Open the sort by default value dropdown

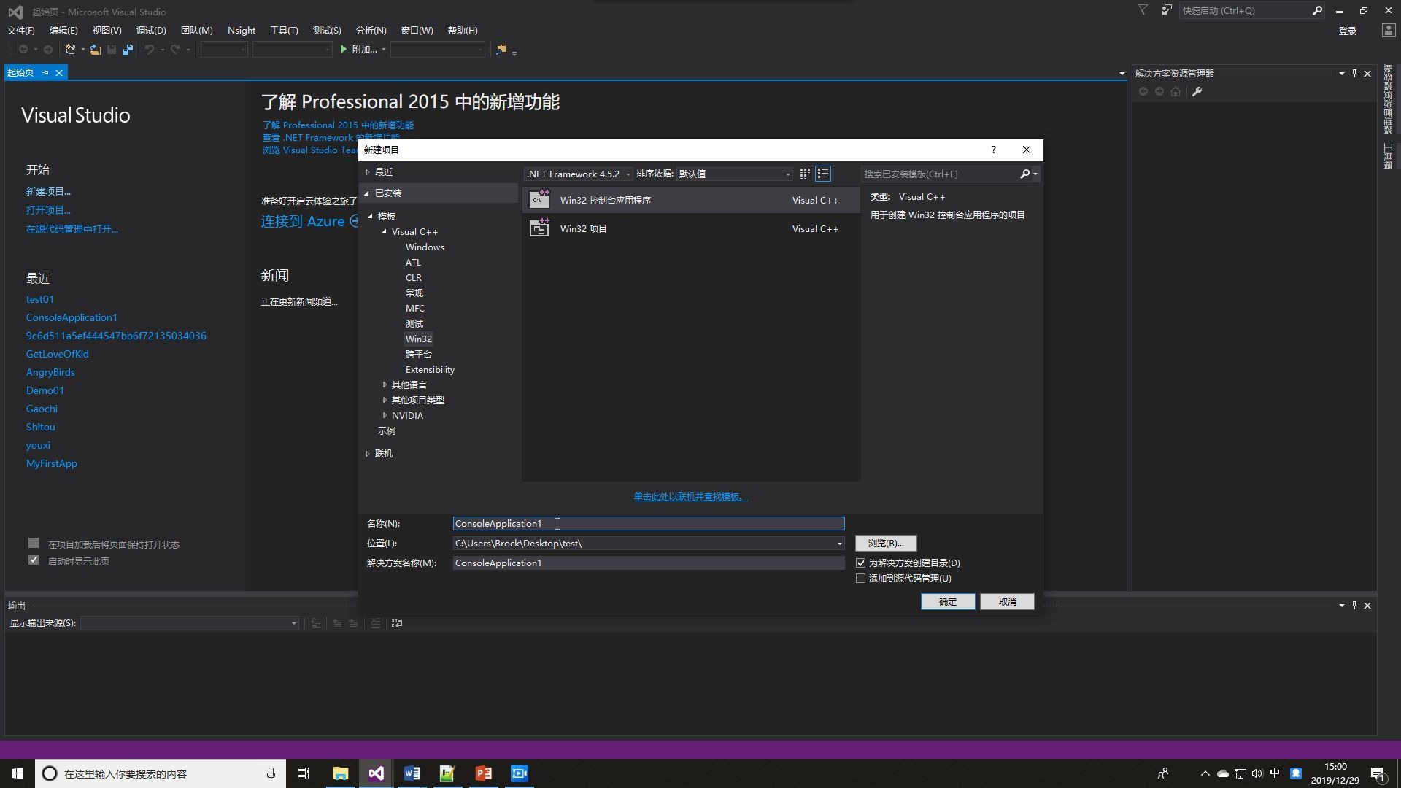pyautogui.click(x=733, y=174)
